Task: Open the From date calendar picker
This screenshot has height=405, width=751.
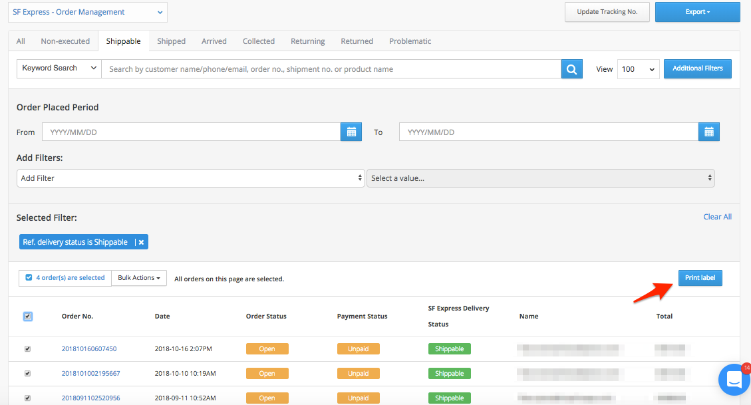Action: tap(351, 132)
